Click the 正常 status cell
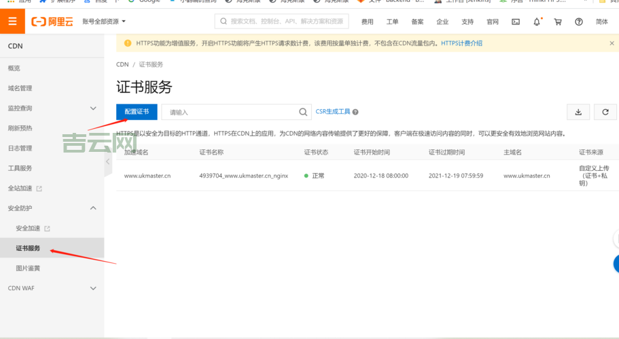This screenshot has height=339, width=619. coord(315,176)
